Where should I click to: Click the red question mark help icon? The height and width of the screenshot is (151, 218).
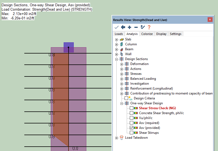coord(149,27)
